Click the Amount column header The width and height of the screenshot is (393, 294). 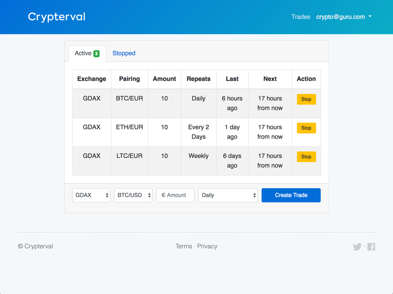click(x=164, y=79)
